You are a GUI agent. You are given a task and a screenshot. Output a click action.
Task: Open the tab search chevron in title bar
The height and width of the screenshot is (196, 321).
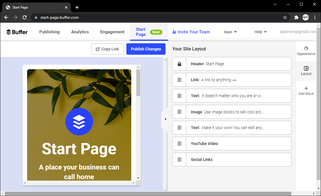275,4
